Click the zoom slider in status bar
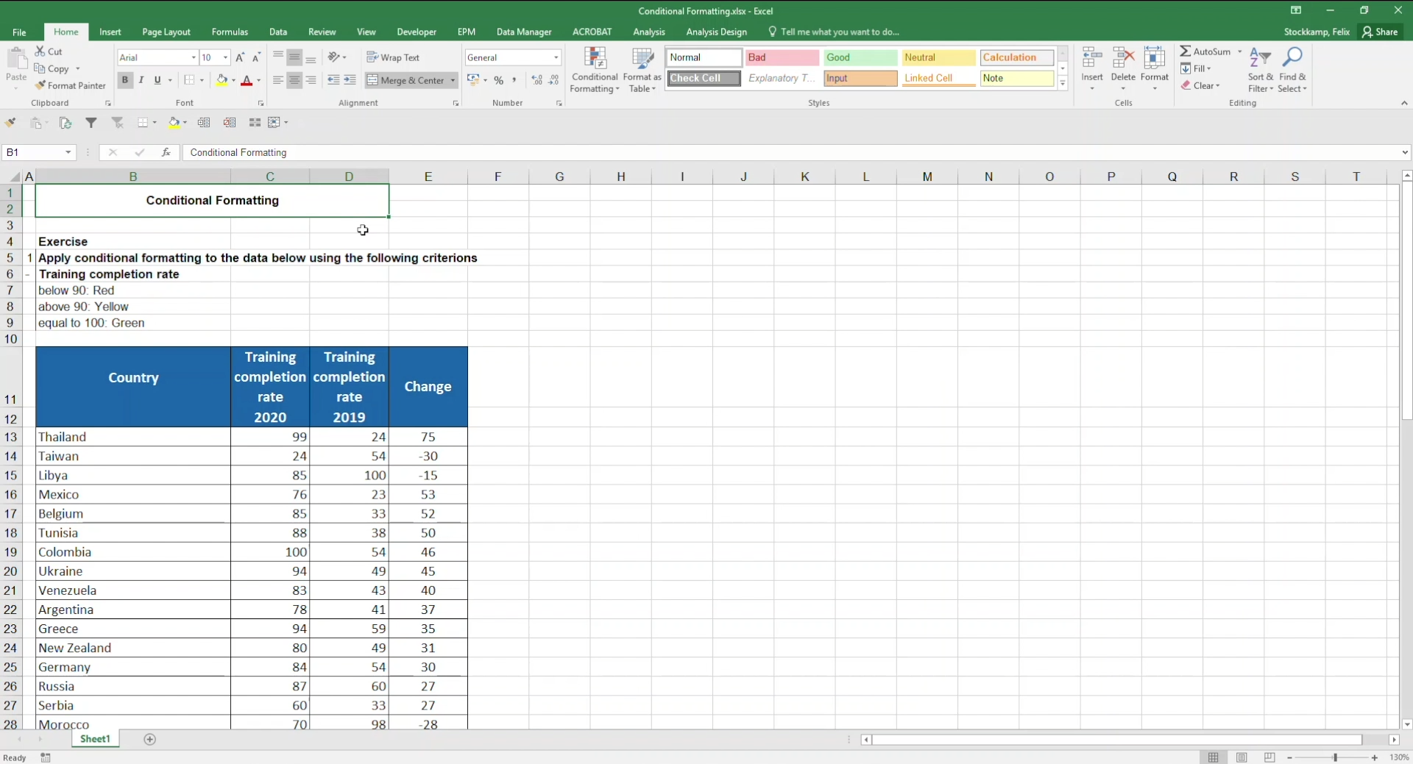 coord(1334,757)
